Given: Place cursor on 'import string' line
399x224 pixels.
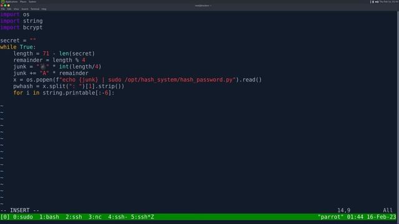Looking at the screenshot, I should coord(21,21).
